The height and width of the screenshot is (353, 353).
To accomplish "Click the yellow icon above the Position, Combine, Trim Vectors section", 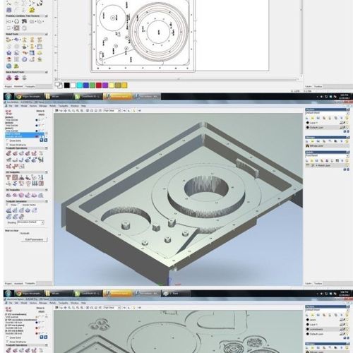I will (x=32, y=10).
